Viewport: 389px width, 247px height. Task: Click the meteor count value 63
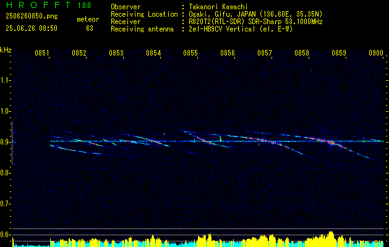point(90,28)
